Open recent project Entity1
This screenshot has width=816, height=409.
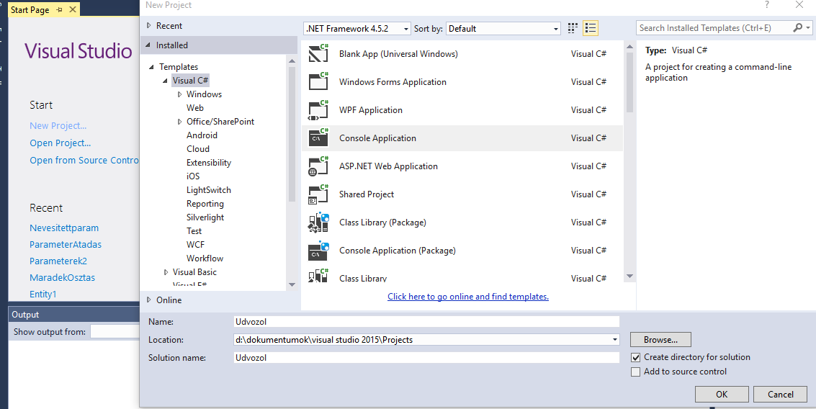42,294
